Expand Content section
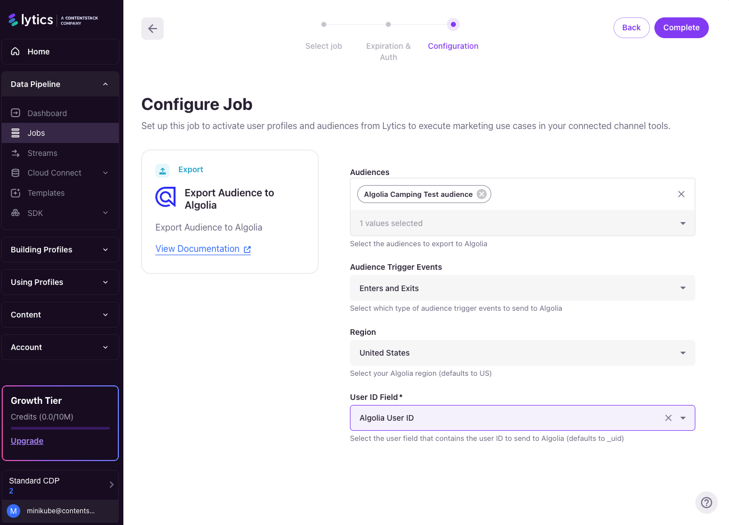 105,315
